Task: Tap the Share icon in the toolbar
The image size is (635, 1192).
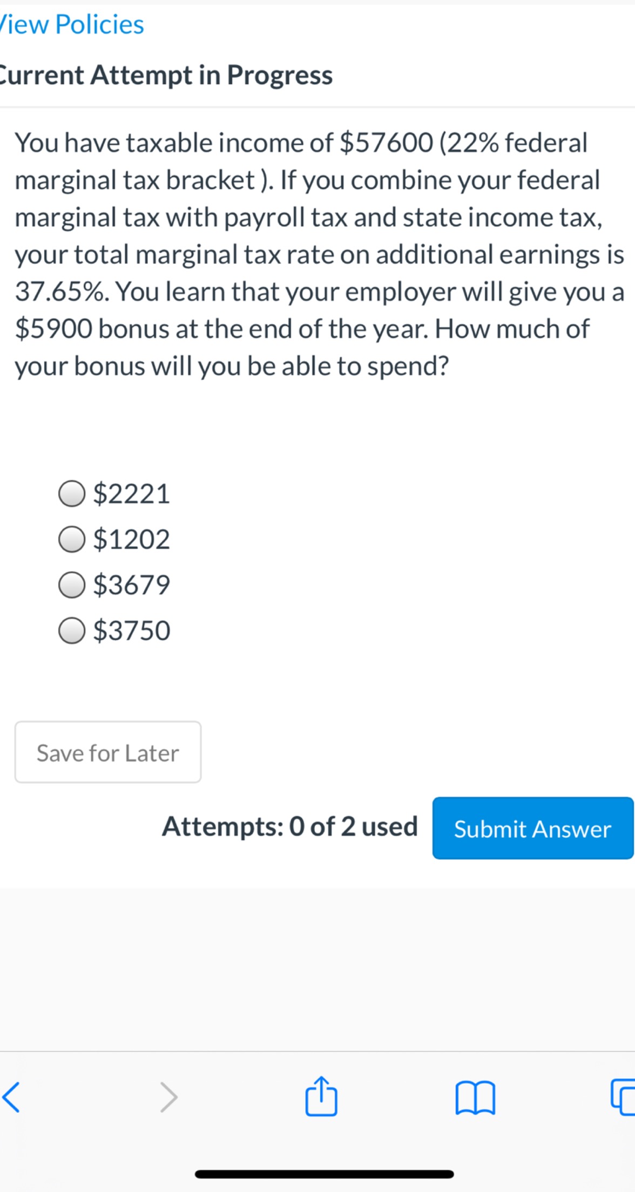Action: point(320,1095)
